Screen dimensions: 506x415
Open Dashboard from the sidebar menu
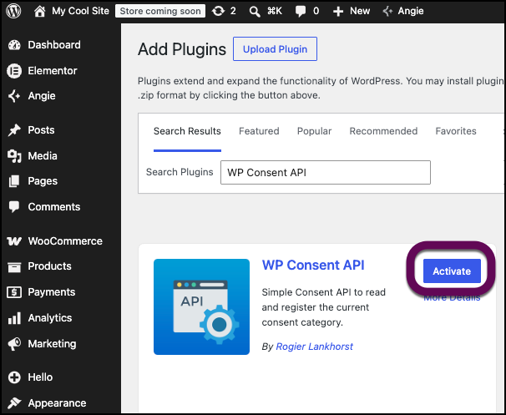coord(54,45)
